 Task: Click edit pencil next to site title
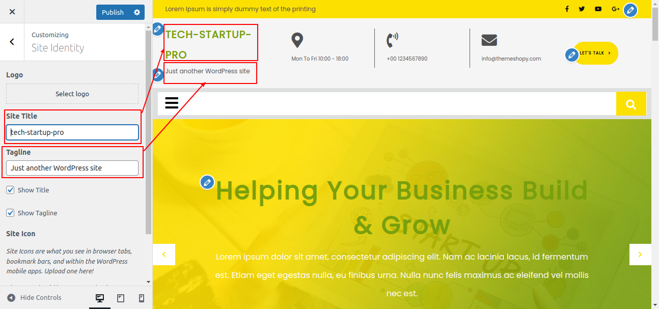click(x=157, y=29)
